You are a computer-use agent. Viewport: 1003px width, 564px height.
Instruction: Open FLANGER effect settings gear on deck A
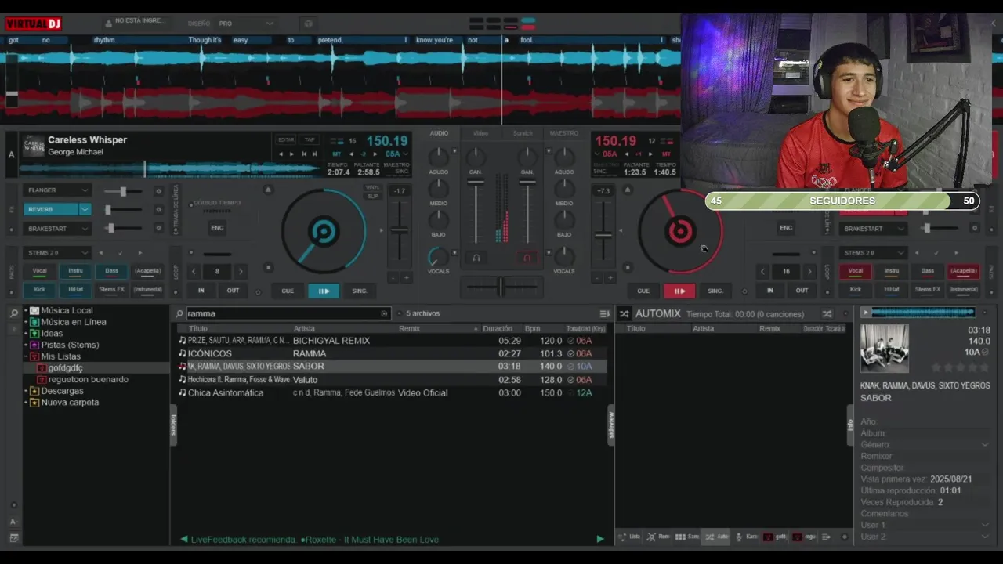158,191
